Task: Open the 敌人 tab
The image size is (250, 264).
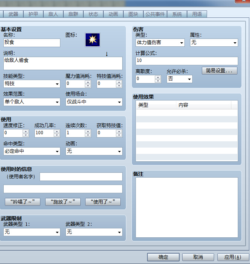Action: 53,14
